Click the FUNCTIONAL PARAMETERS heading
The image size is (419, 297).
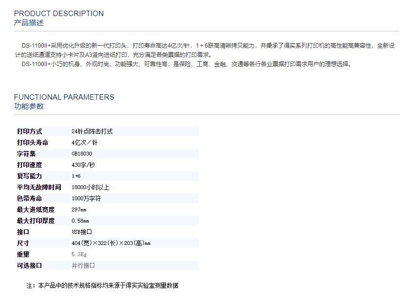tap(64, 97)
